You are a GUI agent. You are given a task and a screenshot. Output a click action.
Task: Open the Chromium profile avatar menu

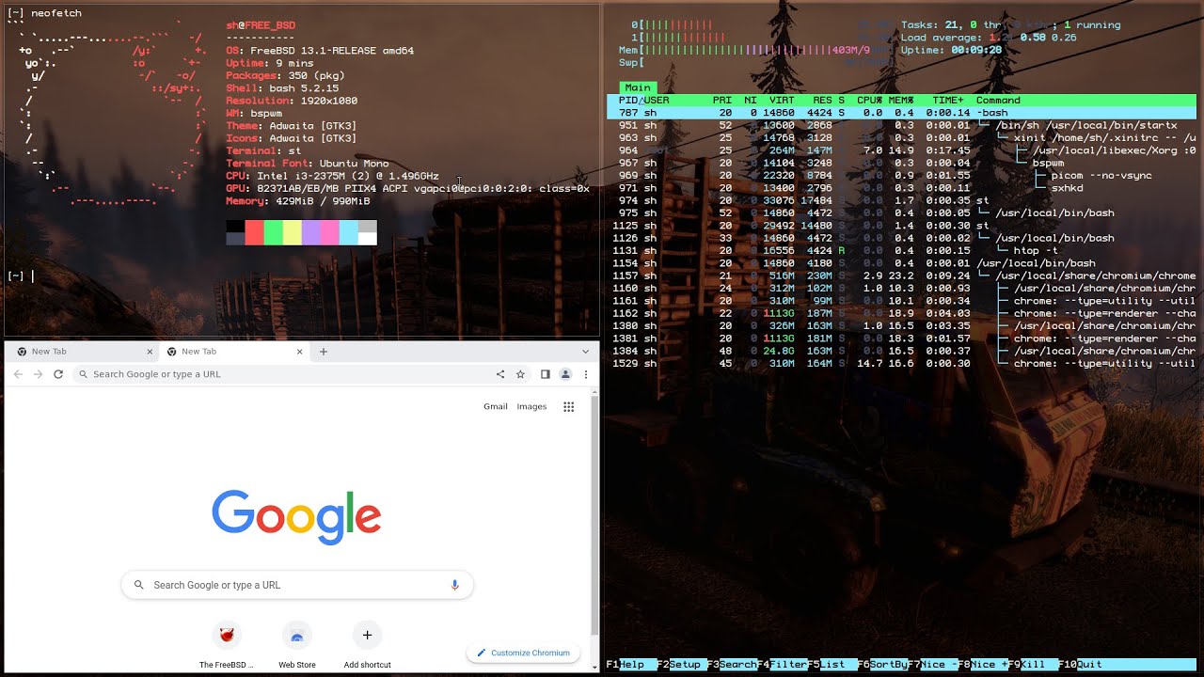pyautogui.click(x=565, y=374)
